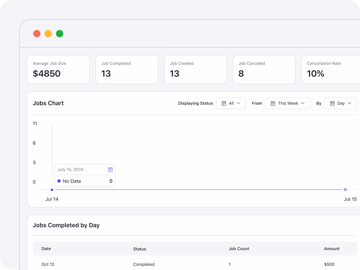Image resolution: width=360 pixels, height=270 pixels.
Task: Expand the Displaying Status dropdown chevron
Action: click(238, 103)
